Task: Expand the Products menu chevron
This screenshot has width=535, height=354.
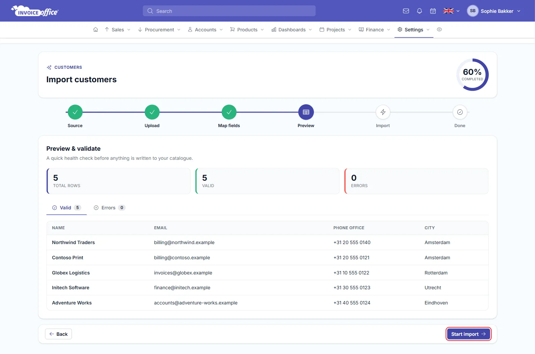Action: point(262,30)
